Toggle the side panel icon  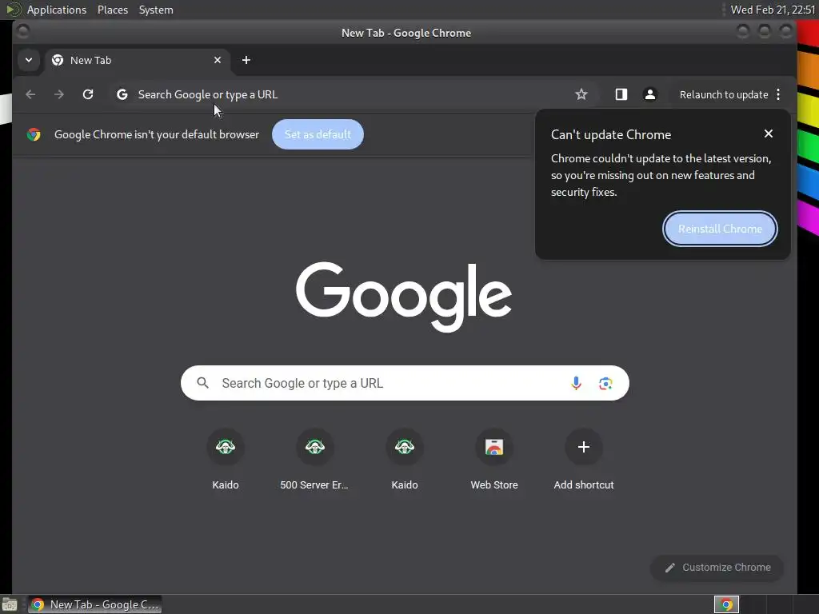coord(621,94)
